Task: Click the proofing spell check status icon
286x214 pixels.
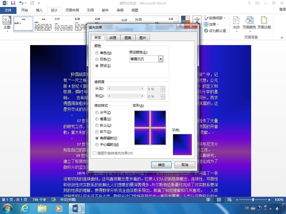Action: [x=54, y=200]
